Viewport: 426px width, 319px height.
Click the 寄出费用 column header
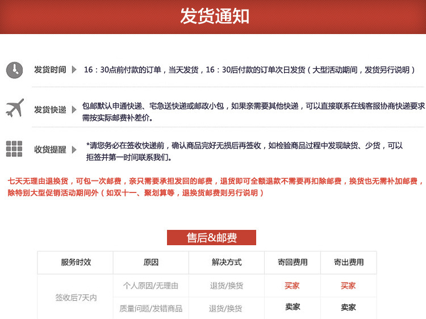[x=349, y=262]
